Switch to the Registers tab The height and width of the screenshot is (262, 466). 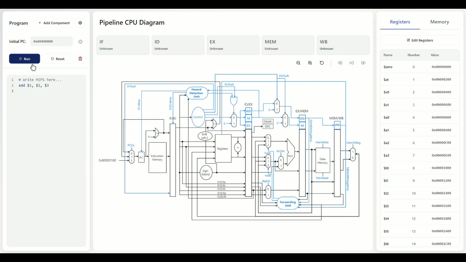[400, 22]
